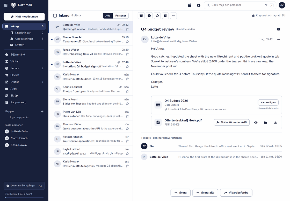
Task: Open Utkast drafts folder
Action: 24,82
